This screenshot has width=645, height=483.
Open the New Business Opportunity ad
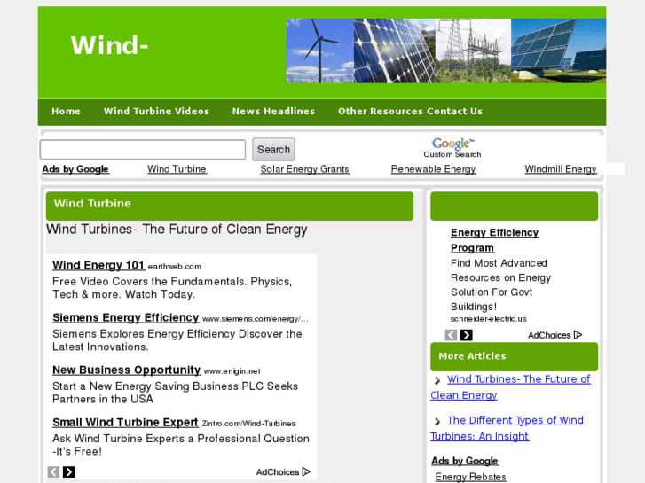[126, 370]
